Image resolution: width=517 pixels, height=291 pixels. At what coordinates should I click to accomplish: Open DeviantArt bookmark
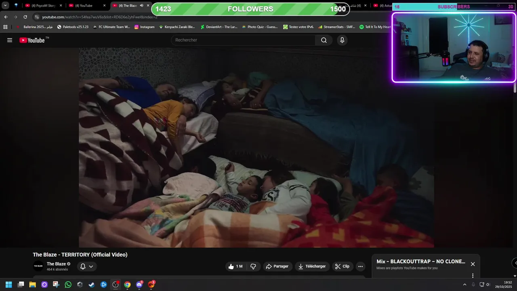click(219, 27)
